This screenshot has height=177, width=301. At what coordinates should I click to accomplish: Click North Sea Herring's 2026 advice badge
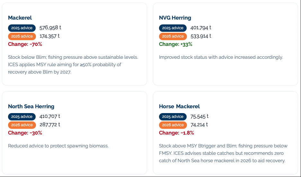[22, 125]
